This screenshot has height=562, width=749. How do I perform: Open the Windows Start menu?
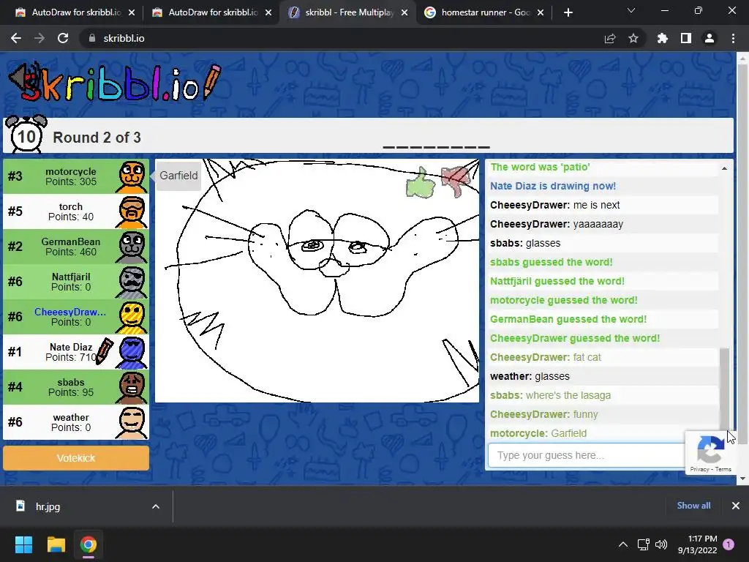23,544
